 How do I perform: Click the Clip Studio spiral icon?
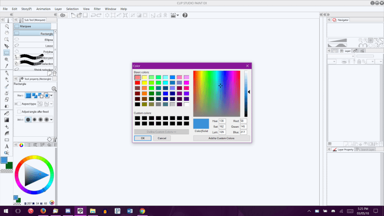(63, 15)
